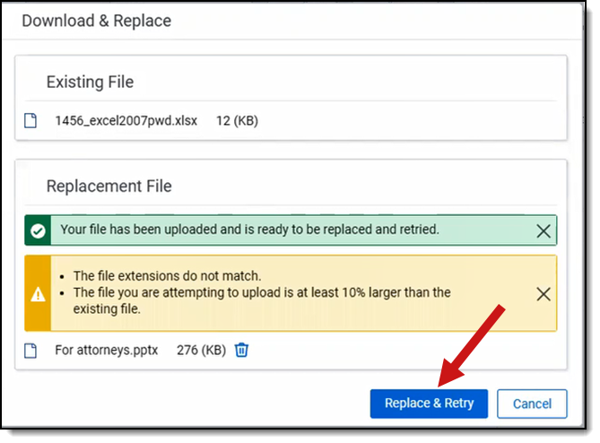Screen dimensions: 600x443
Task: Click the upload success message text
Action: 249,230
